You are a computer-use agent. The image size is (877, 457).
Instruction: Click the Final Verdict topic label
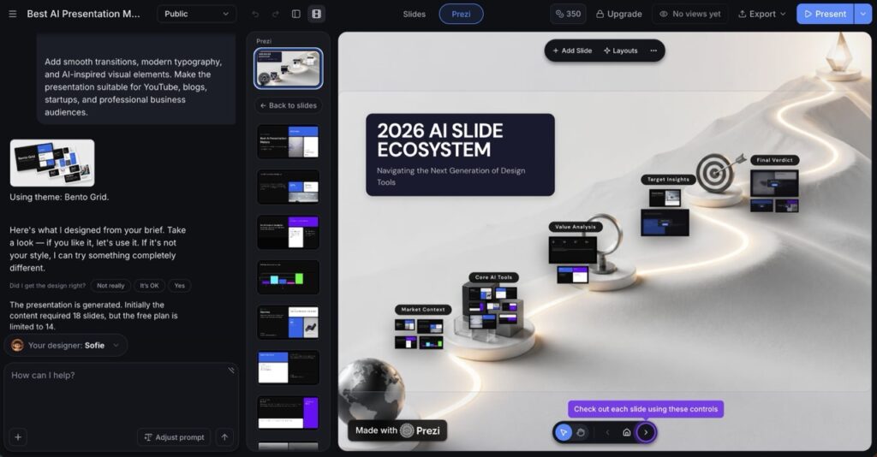click(774, 160)
